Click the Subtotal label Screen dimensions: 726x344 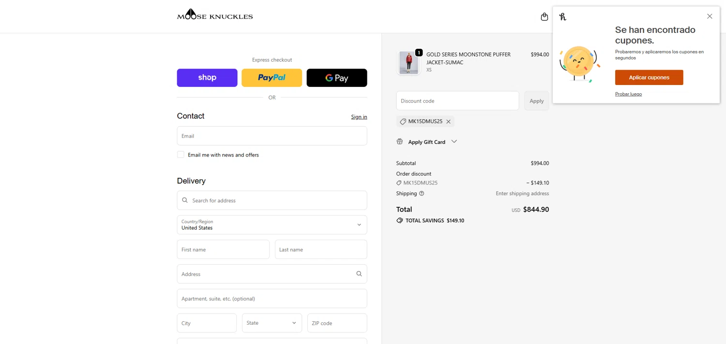click(x=406, y=163)
